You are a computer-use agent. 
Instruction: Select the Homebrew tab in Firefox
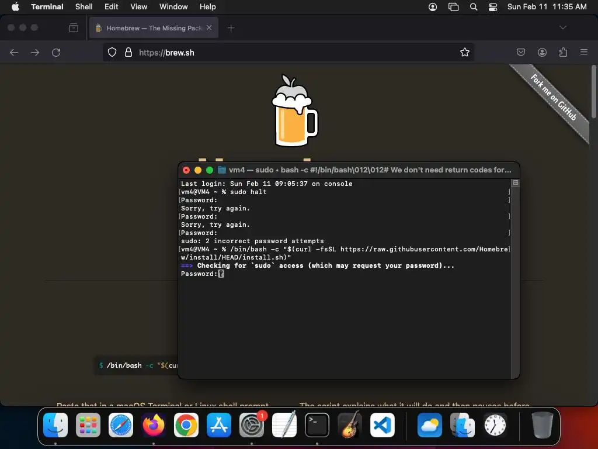[x=154, y=27]
